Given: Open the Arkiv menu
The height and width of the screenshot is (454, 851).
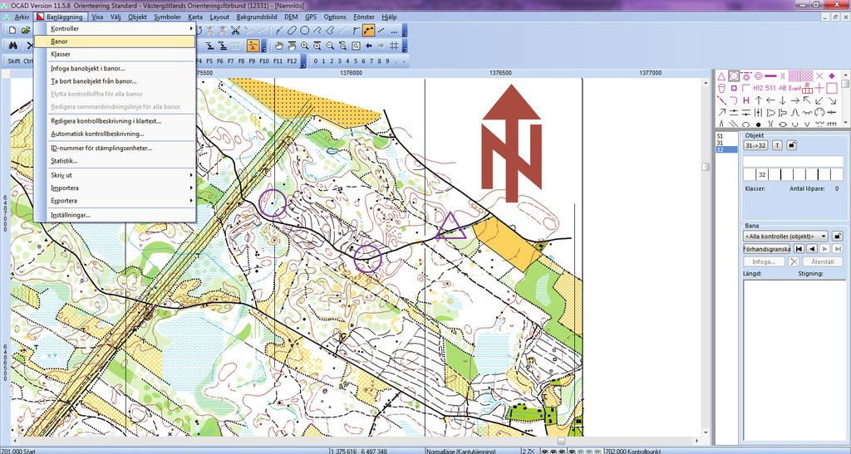Looking at the screenshot, I should 22,17.
